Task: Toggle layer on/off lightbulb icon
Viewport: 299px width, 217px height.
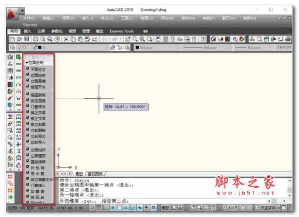Action: (19, 47)
